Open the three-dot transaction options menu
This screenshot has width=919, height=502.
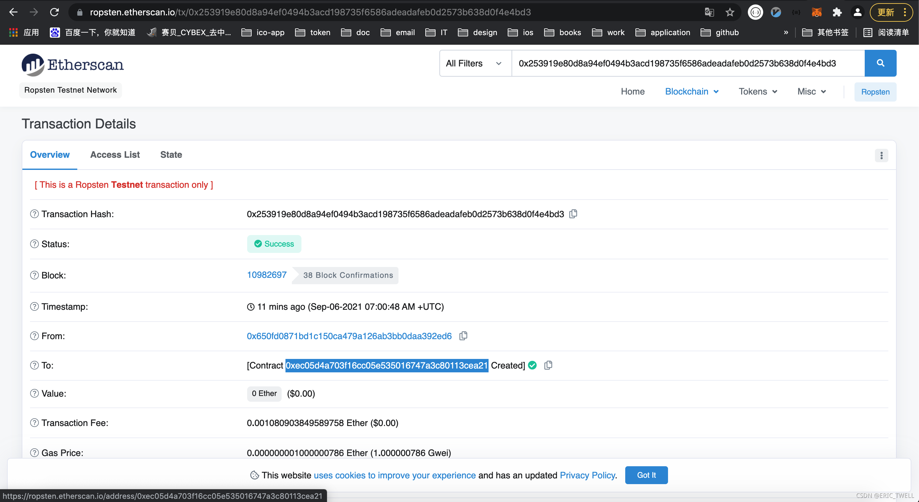click(x=881, y=155)
